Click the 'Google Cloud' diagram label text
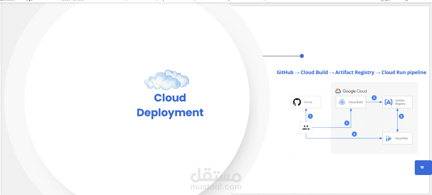 pos(355,91)
